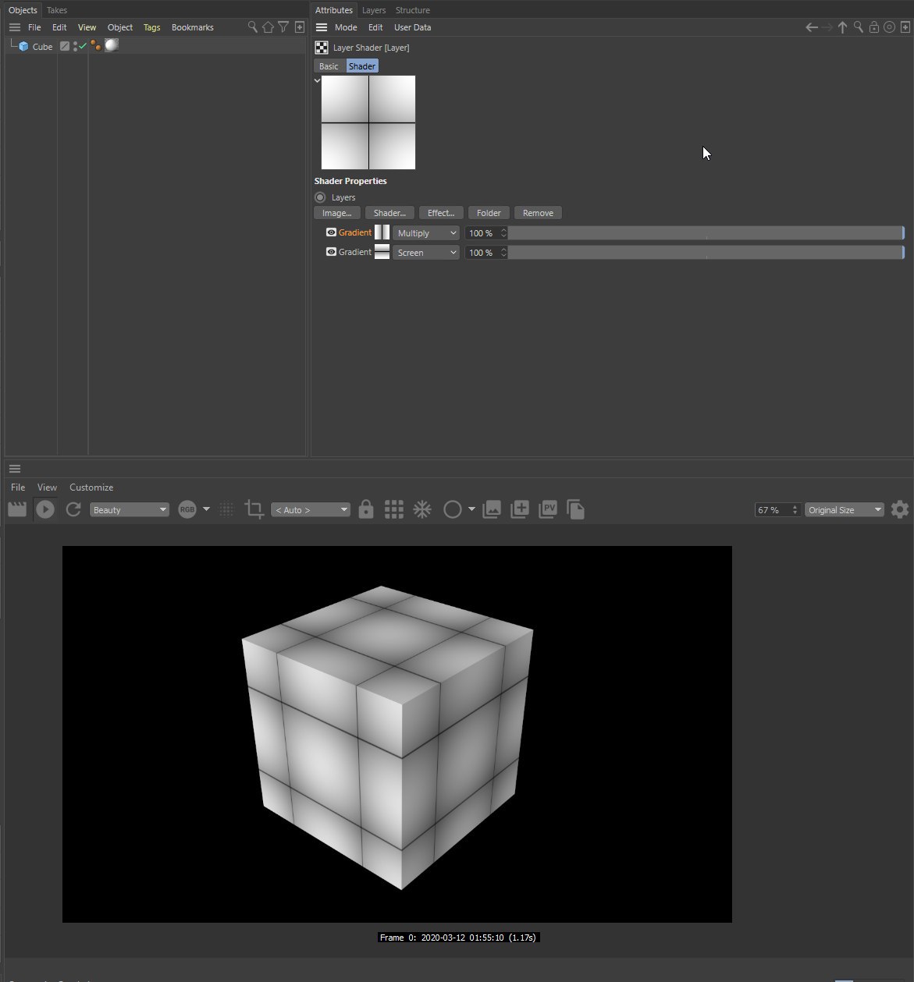This screenshot has height=982, width=914.
Task: Open the filter funnel in Objects manager
Action: pyautogui.click(x=283, y=27)
